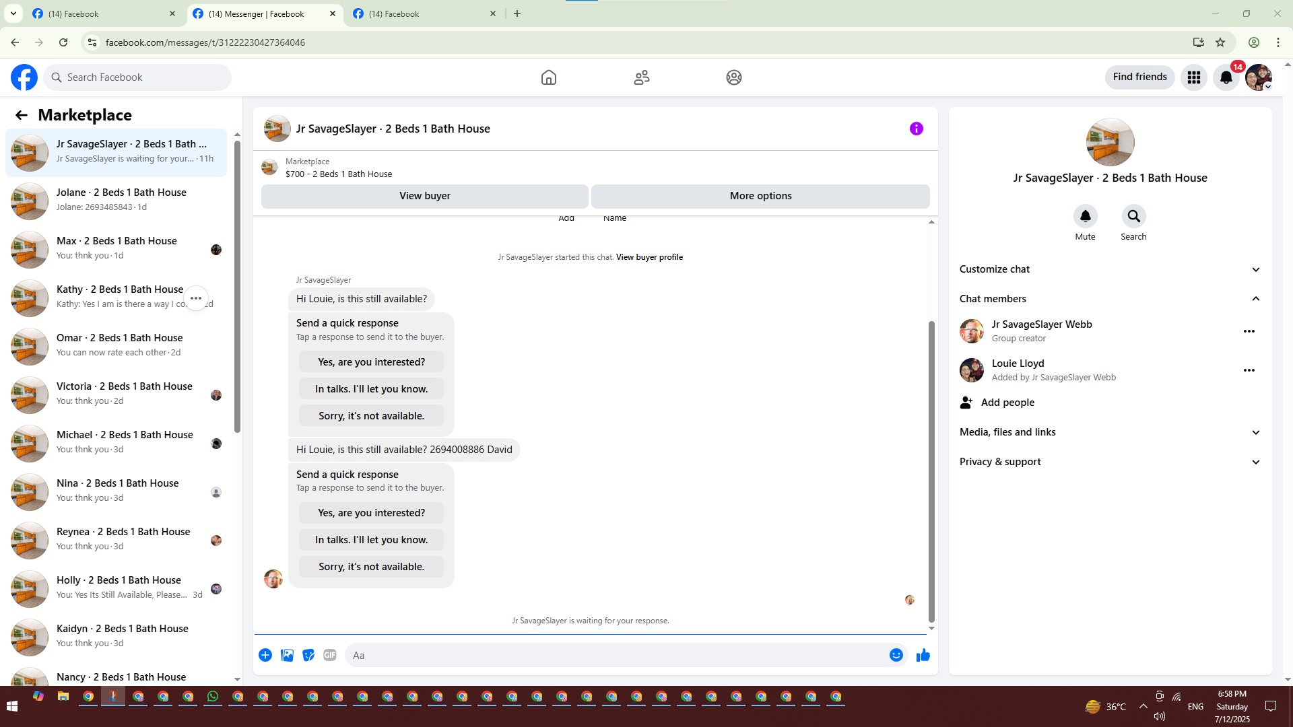Viewport: 1293px width, 727px height.
Task: Open the Facebook menu grid icon
Action: pyautogui.click(x=1194, y=77)
